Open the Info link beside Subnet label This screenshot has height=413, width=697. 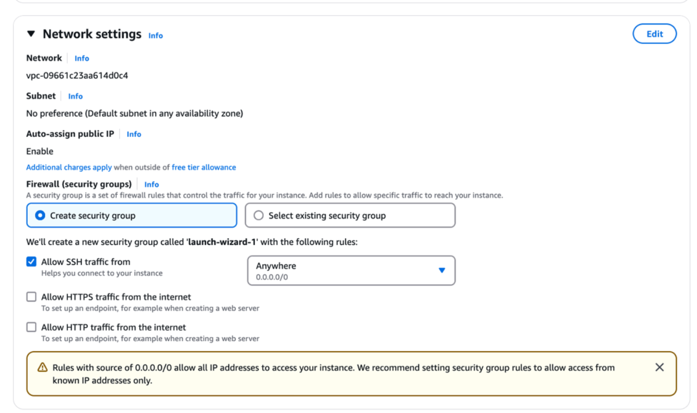[x=75, y=96]
